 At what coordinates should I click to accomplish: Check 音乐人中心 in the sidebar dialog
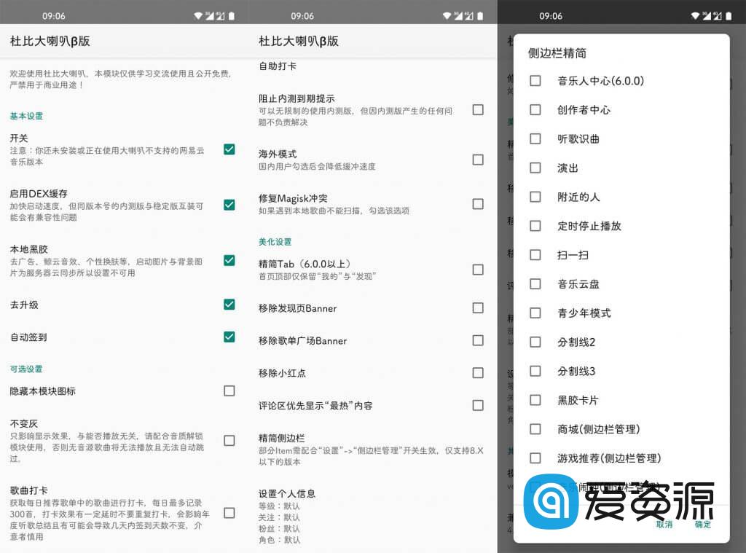coord(535,82)
